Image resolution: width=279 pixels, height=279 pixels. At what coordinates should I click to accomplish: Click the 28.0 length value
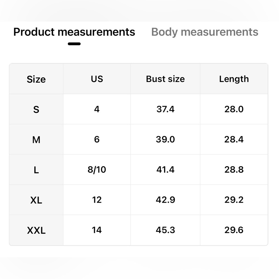click(x=234, y=109)
